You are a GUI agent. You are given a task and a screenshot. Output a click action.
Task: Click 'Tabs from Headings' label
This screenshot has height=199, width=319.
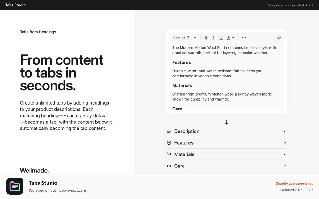(38, 32)
